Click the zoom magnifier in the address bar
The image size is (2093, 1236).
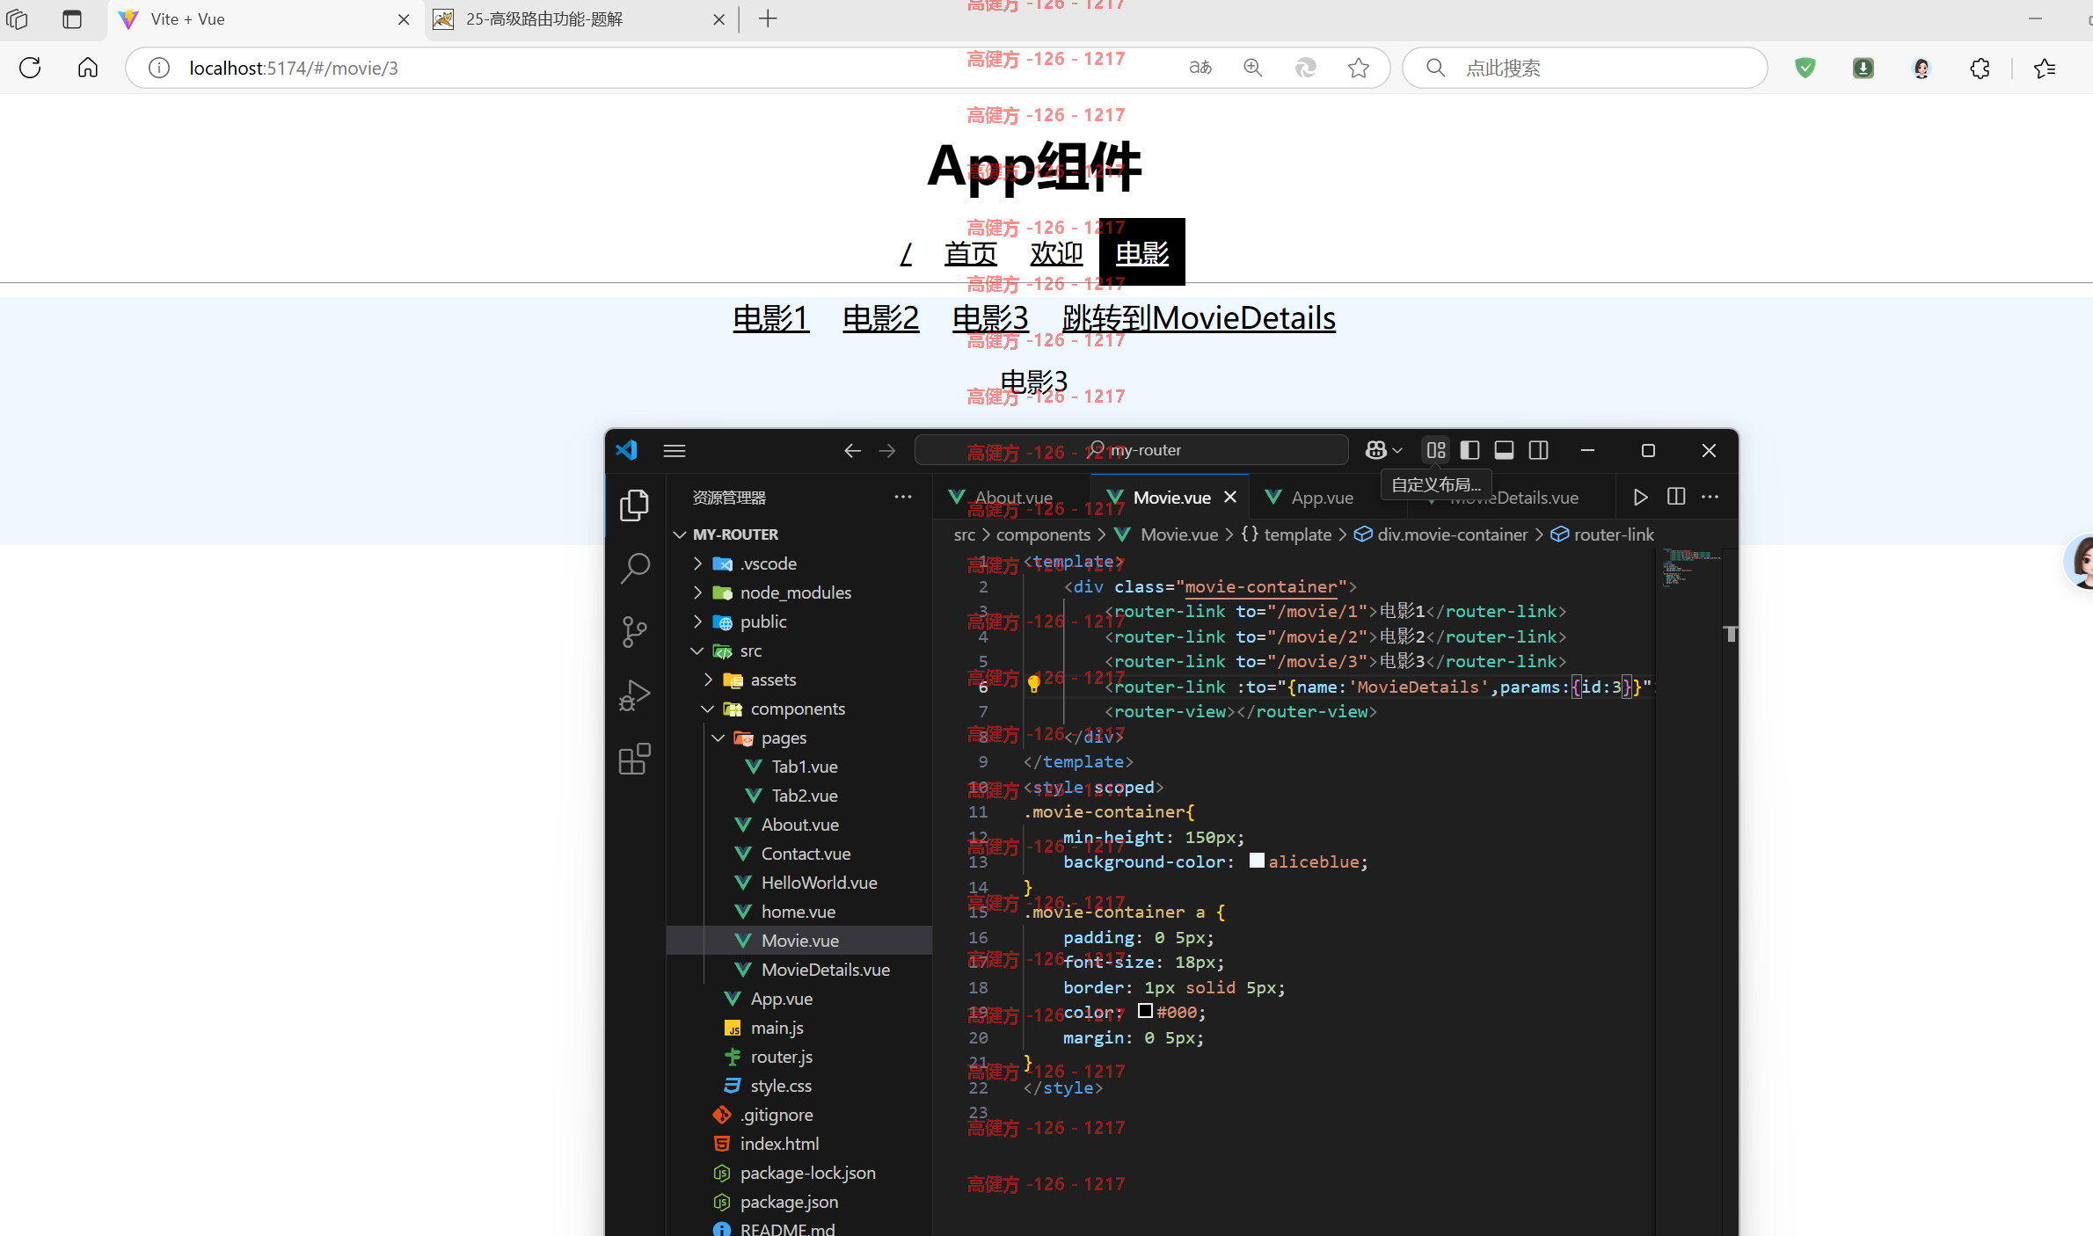[1253, 68]
